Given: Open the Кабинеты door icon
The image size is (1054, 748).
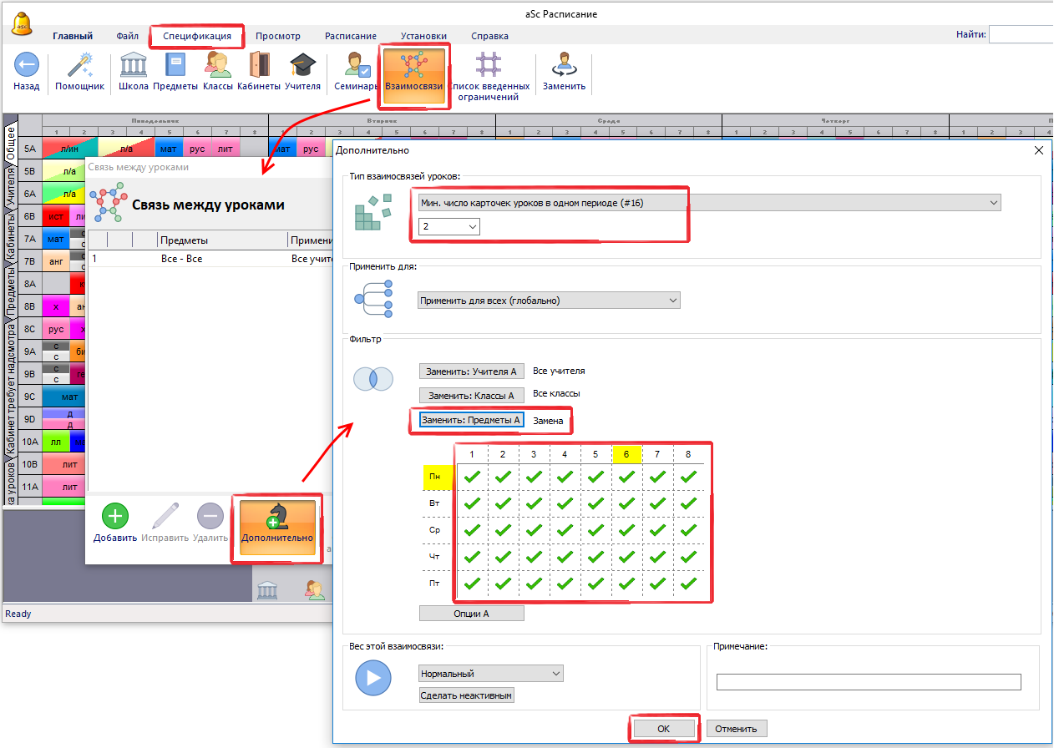Looking at the screenshot, I should click(259, 65).
